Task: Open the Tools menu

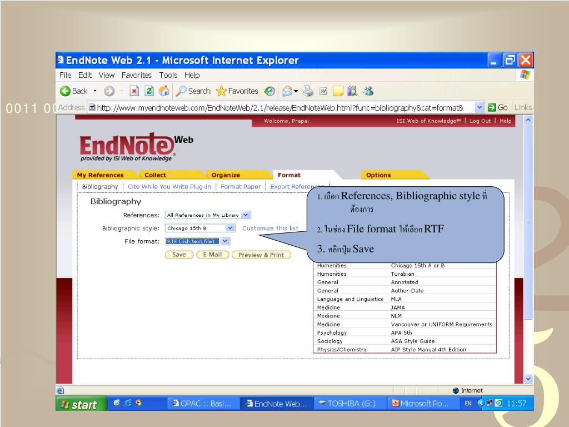Action: tap(168, 75)
